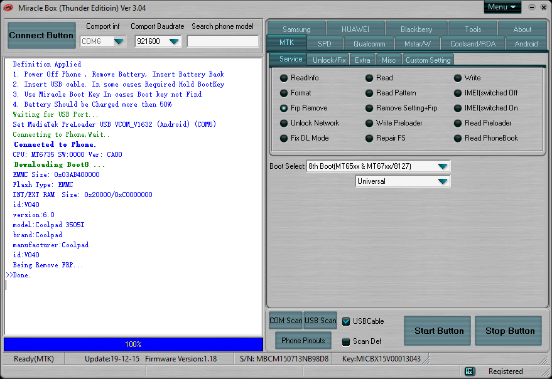Click the 'Being Remove FRP...' log line
Screen dimensions: 552x379
[x=48, y=265]
